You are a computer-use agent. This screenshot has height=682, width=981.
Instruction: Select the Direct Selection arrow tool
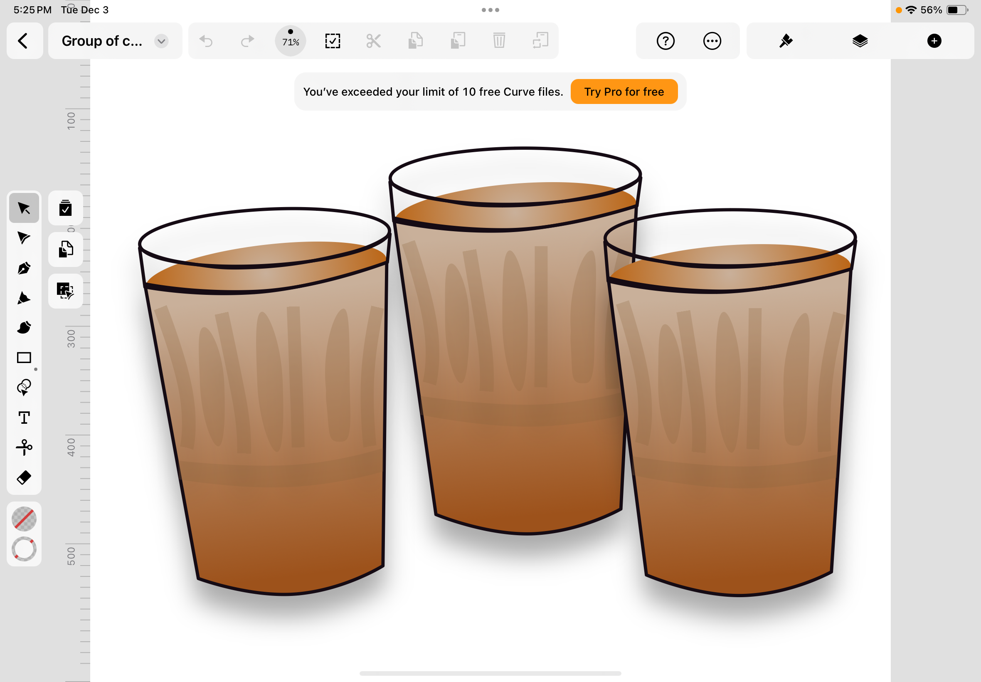tap(24, 238)
